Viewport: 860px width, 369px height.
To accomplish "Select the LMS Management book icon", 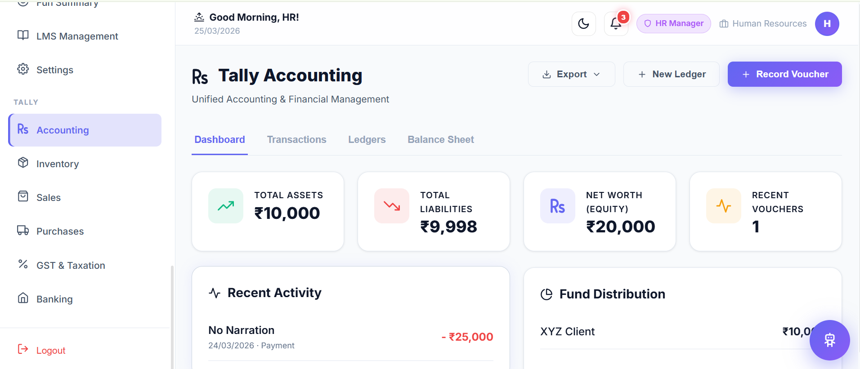I will pyautogui.click(x=23, y=36).
